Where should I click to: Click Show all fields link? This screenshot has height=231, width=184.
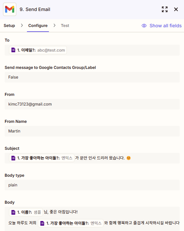pyautogui.click(x=165, y=26)
